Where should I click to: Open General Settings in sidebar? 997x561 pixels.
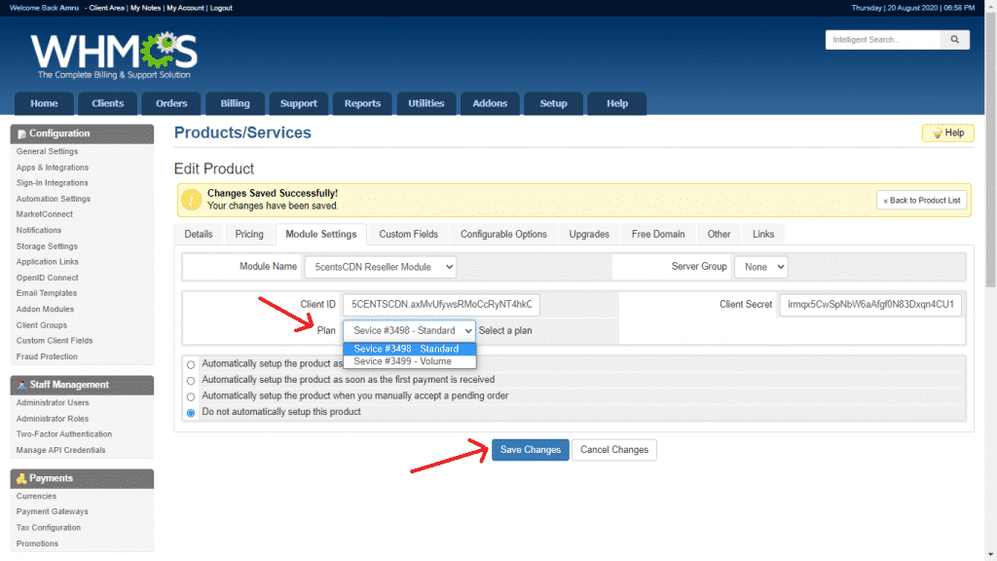tap(47, 151)
